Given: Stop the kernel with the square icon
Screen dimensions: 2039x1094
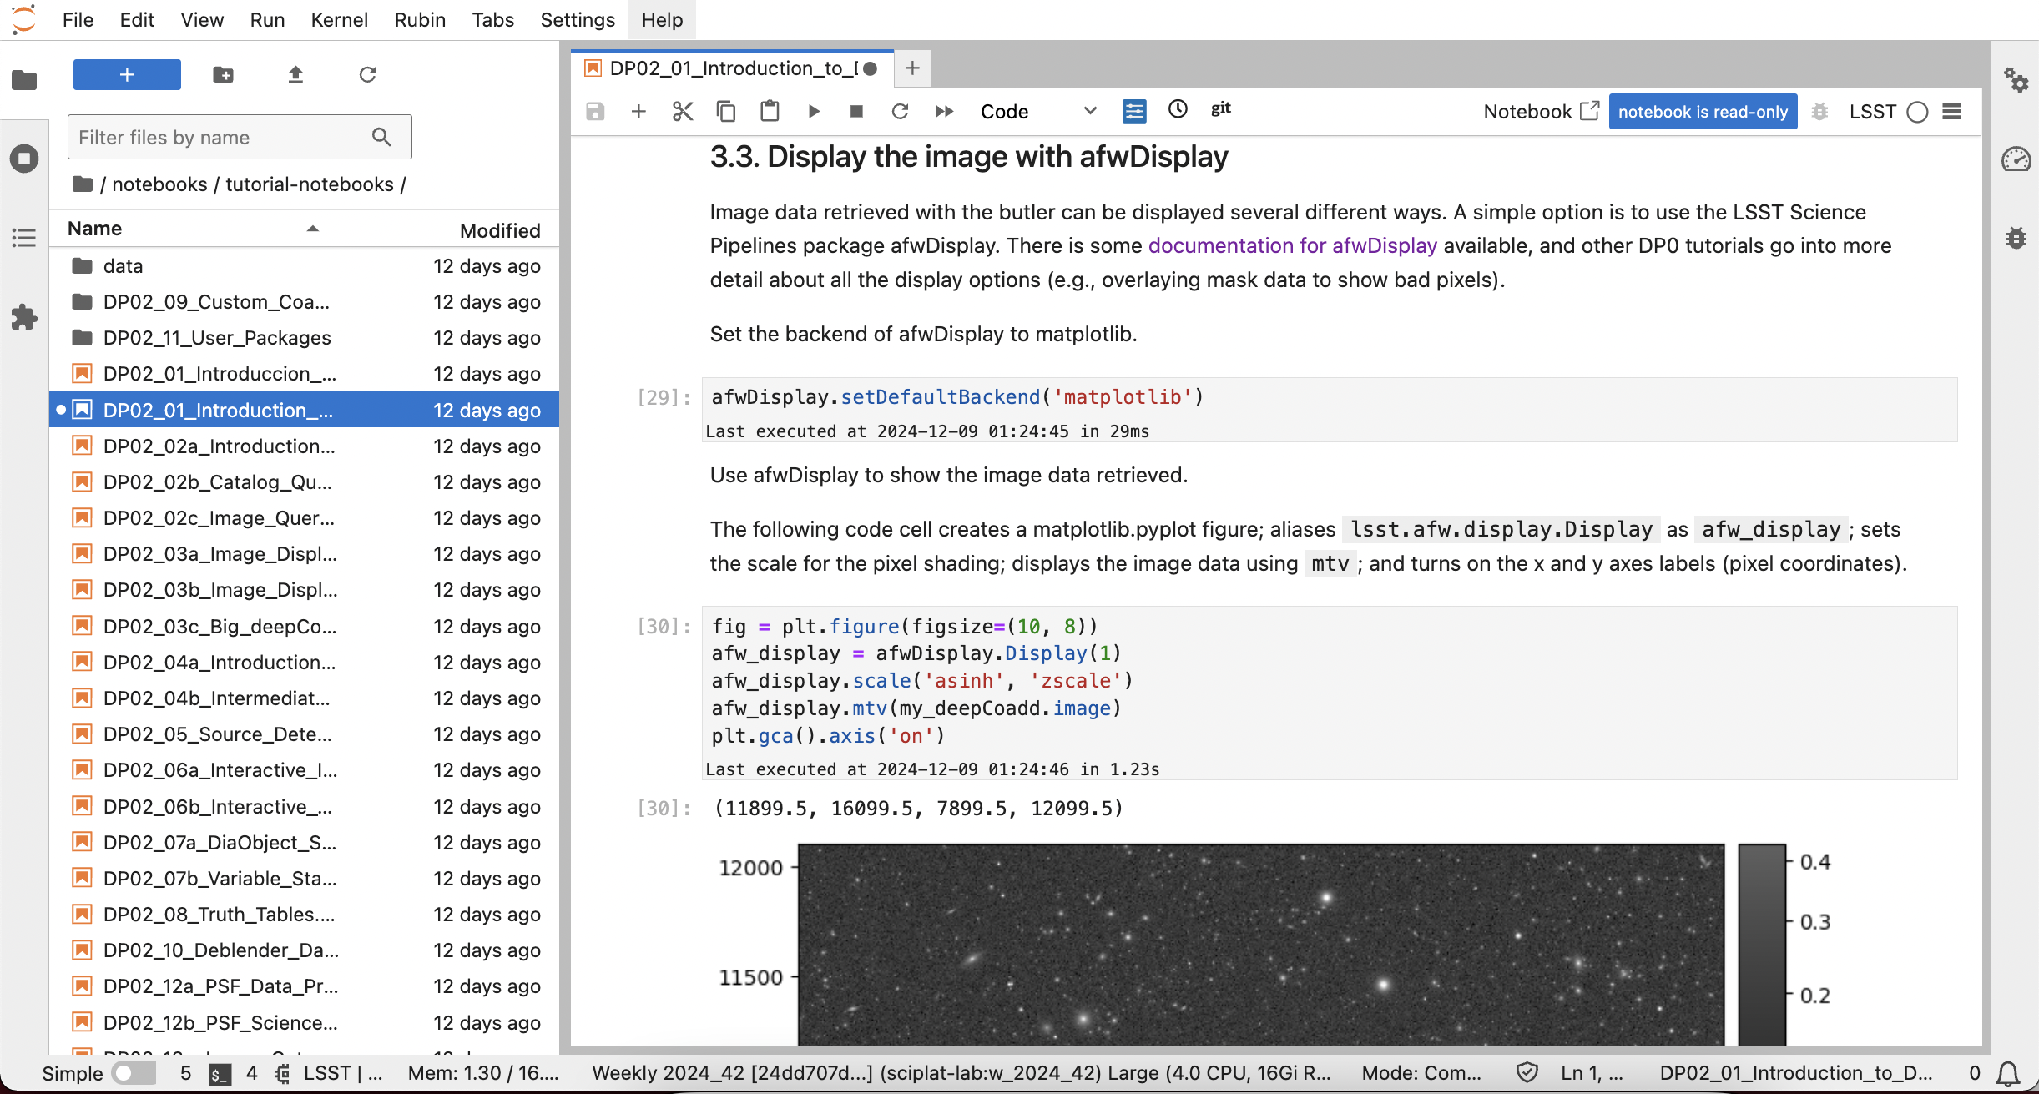Looking at the screenshot, I should (856, 111).
